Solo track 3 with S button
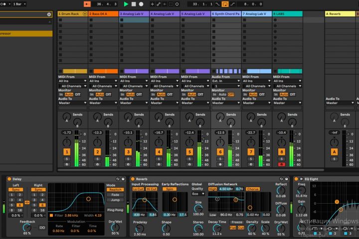 click(128, 159)
